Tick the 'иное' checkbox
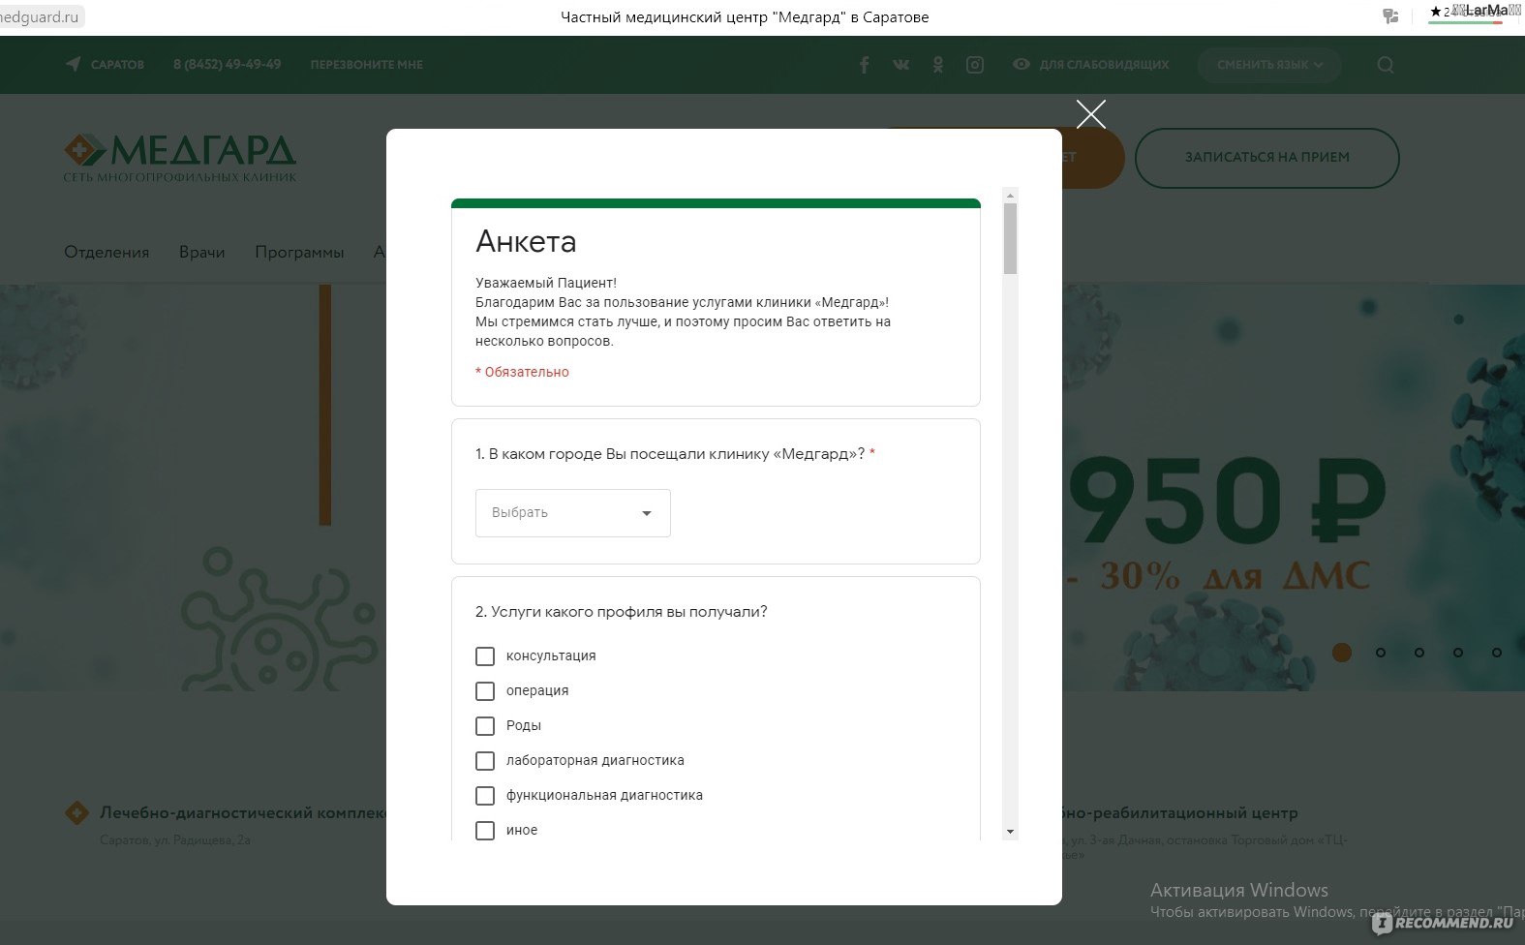1525x945 pixels. 485,831
